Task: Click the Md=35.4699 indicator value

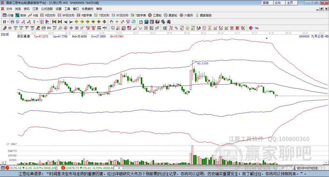Action: click(x=79, y=37)
